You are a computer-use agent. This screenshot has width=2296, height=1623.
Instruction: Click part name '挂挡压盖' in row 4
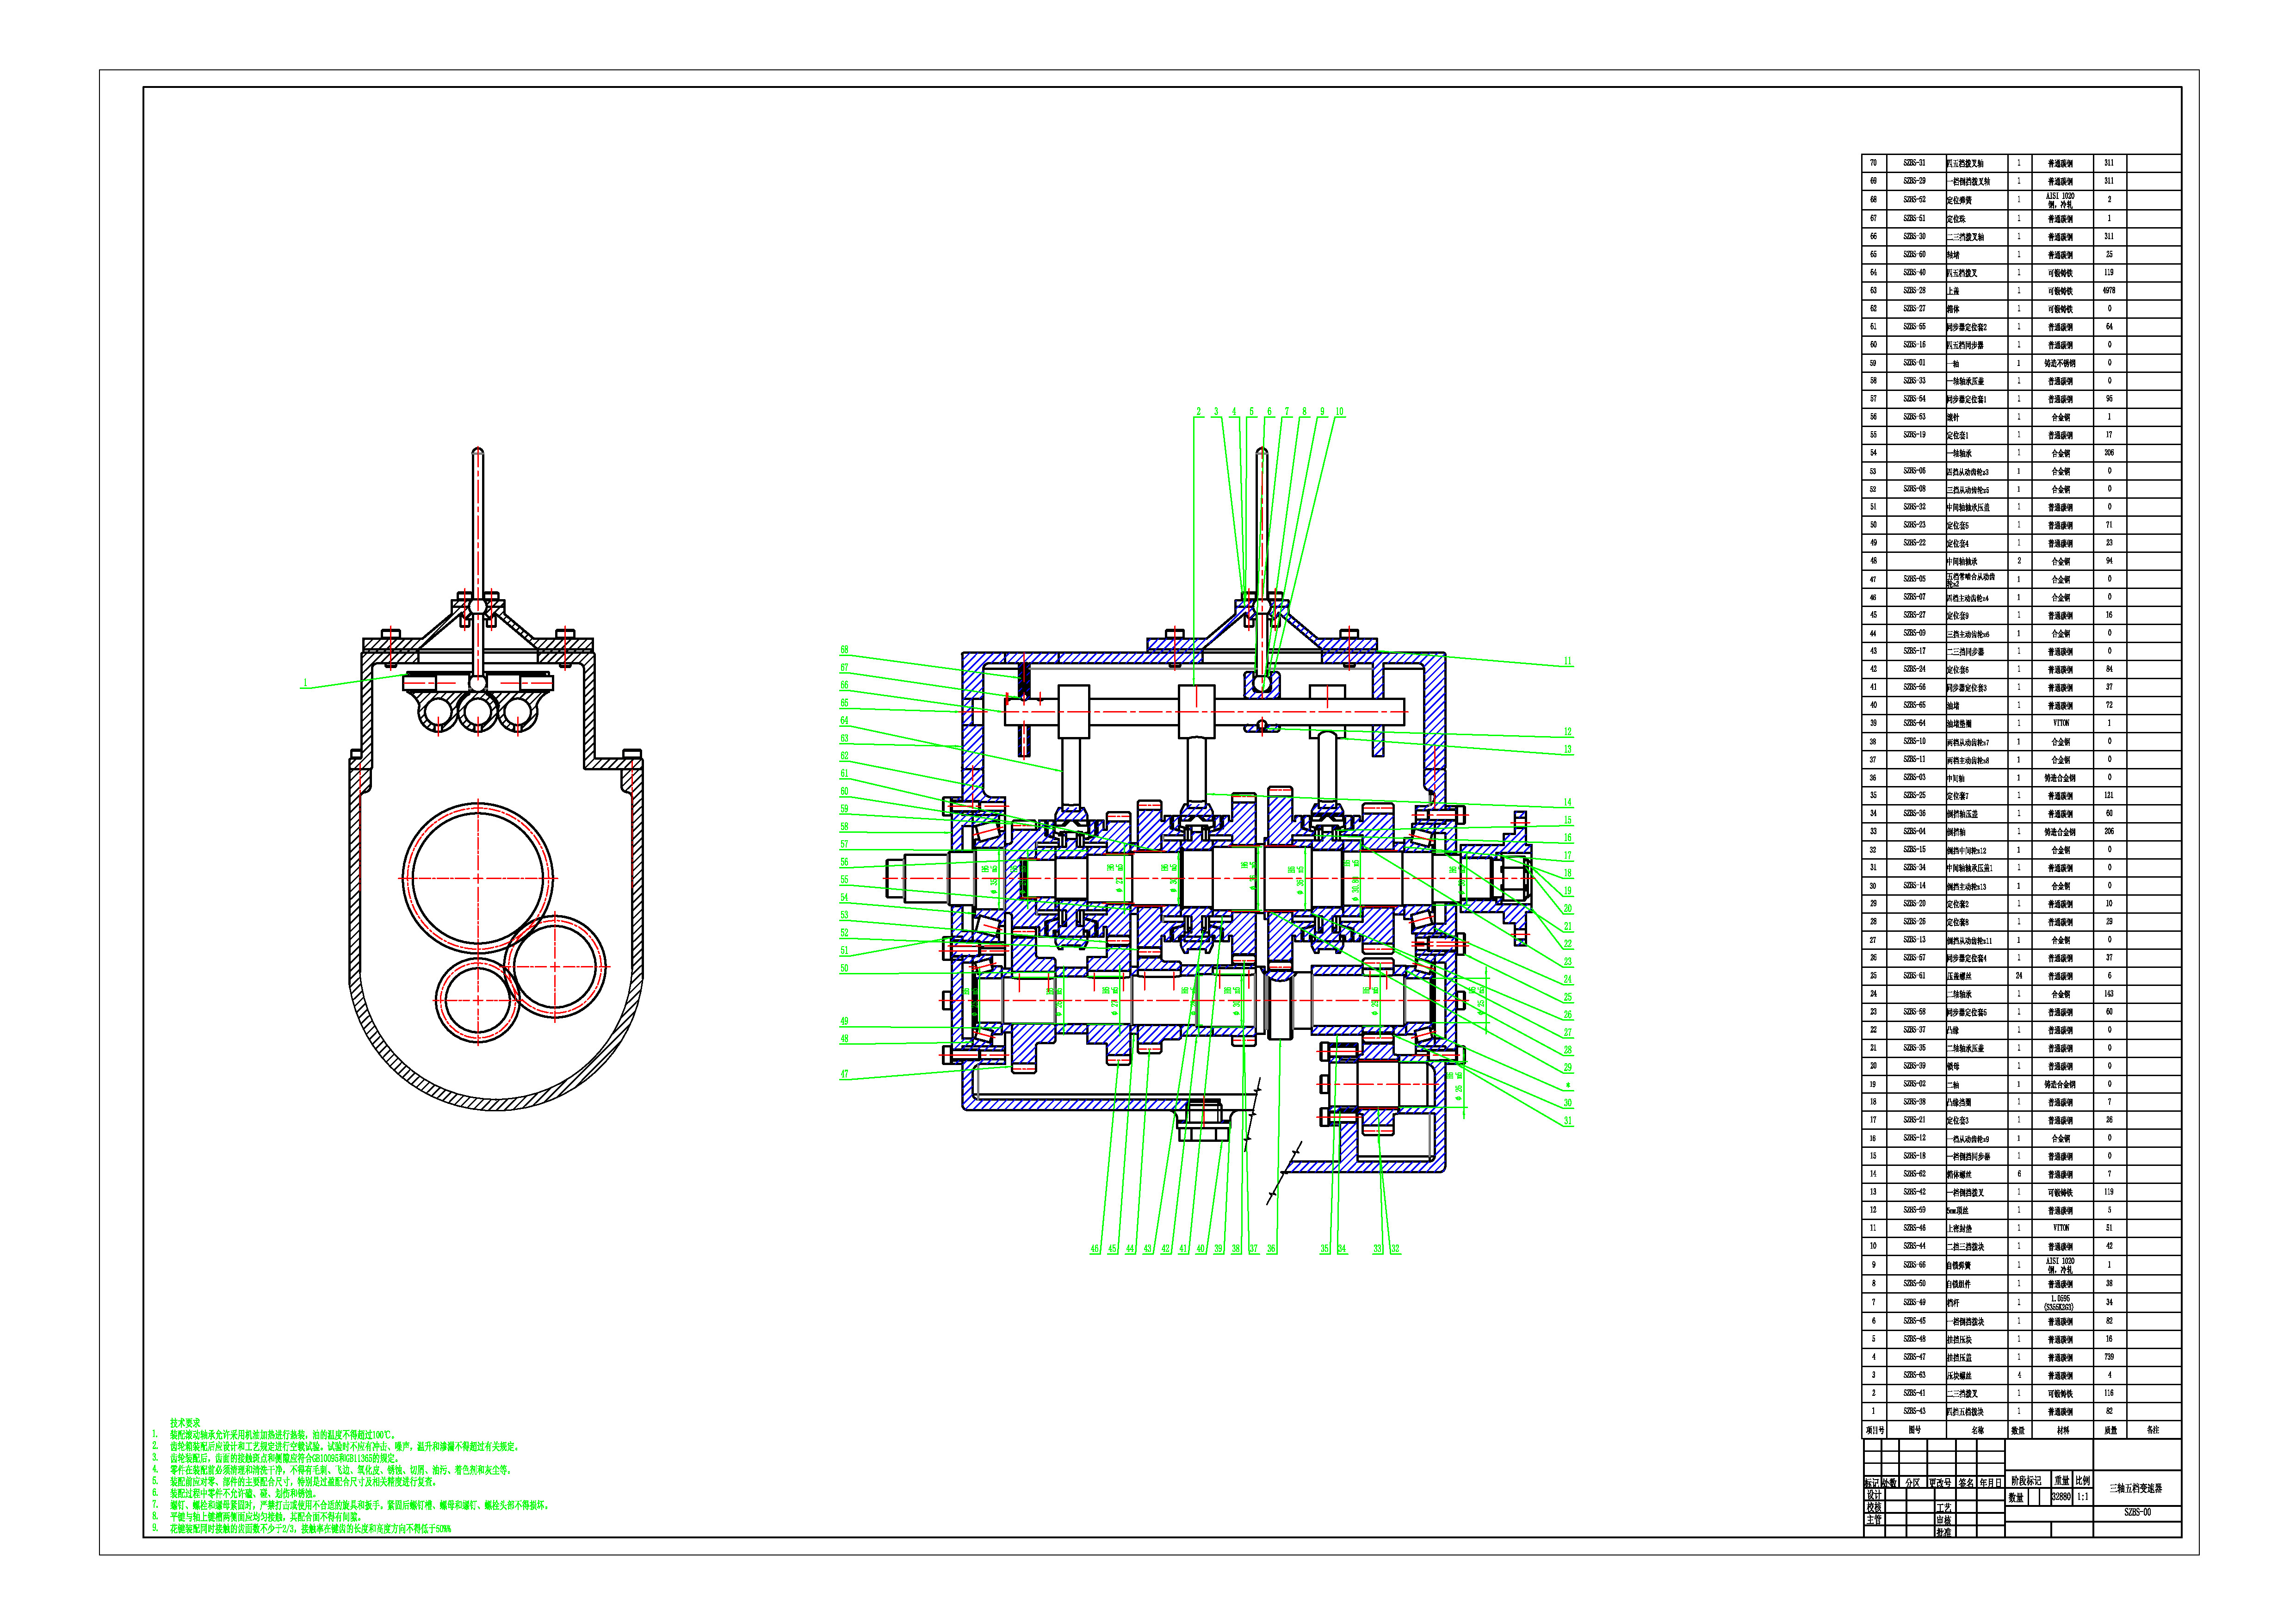tap(1960, 1357)
